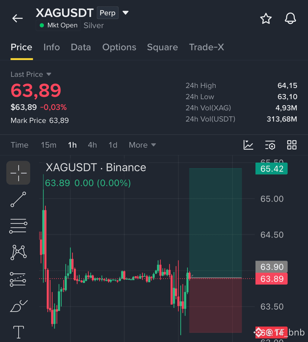308x342 pixels.
Task: Click the red loss zone of position
Action: click(215, 305)
